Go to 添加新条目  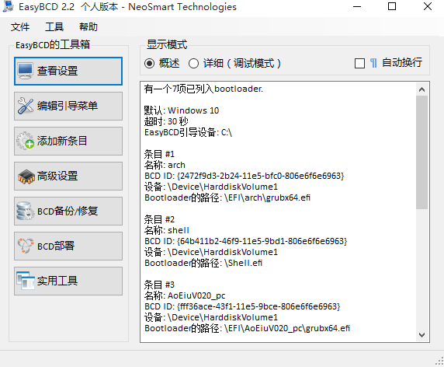(68, 141)
